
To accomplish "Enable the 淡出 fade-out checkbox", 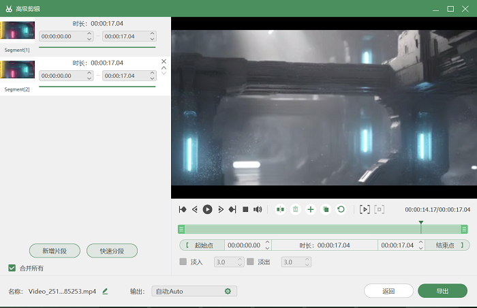I will 250,262.
